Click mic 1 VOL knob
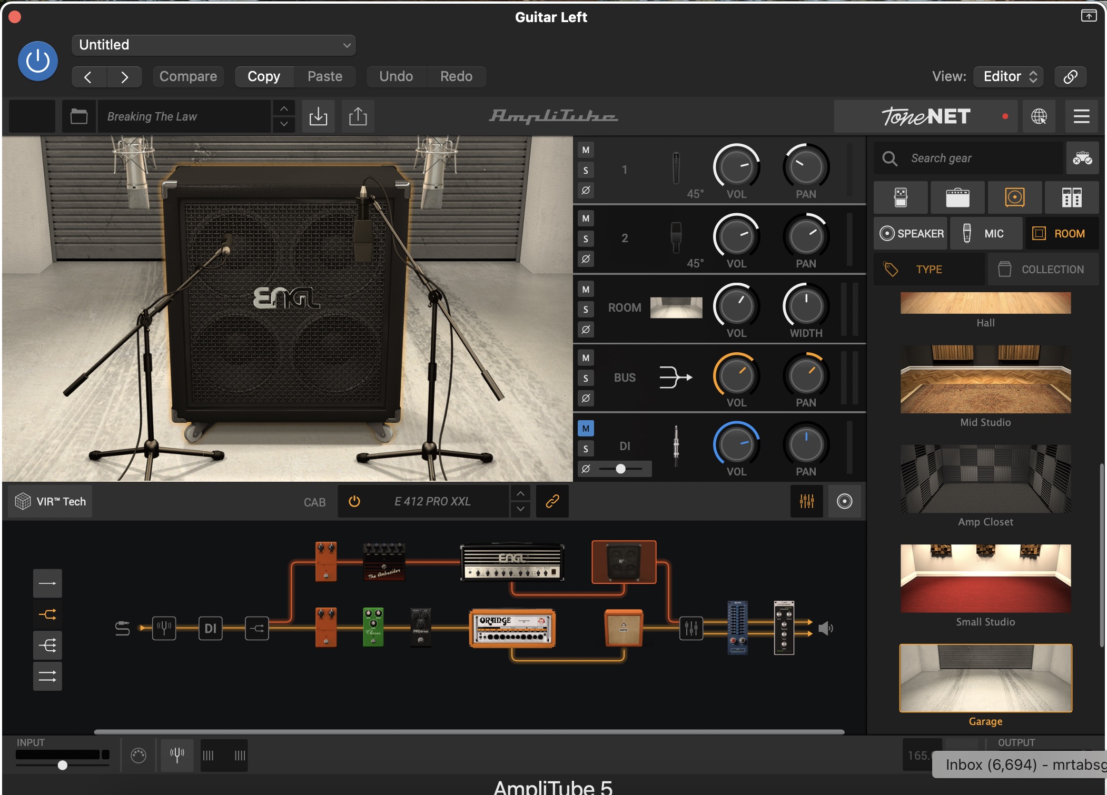The image size is (1107, 795). 736,167
